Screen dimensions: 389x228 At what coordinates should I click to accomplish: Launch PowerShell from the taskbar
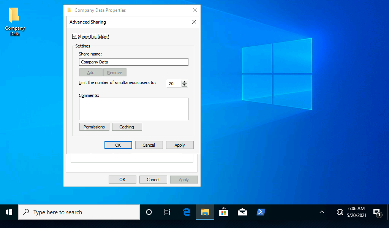261,212
